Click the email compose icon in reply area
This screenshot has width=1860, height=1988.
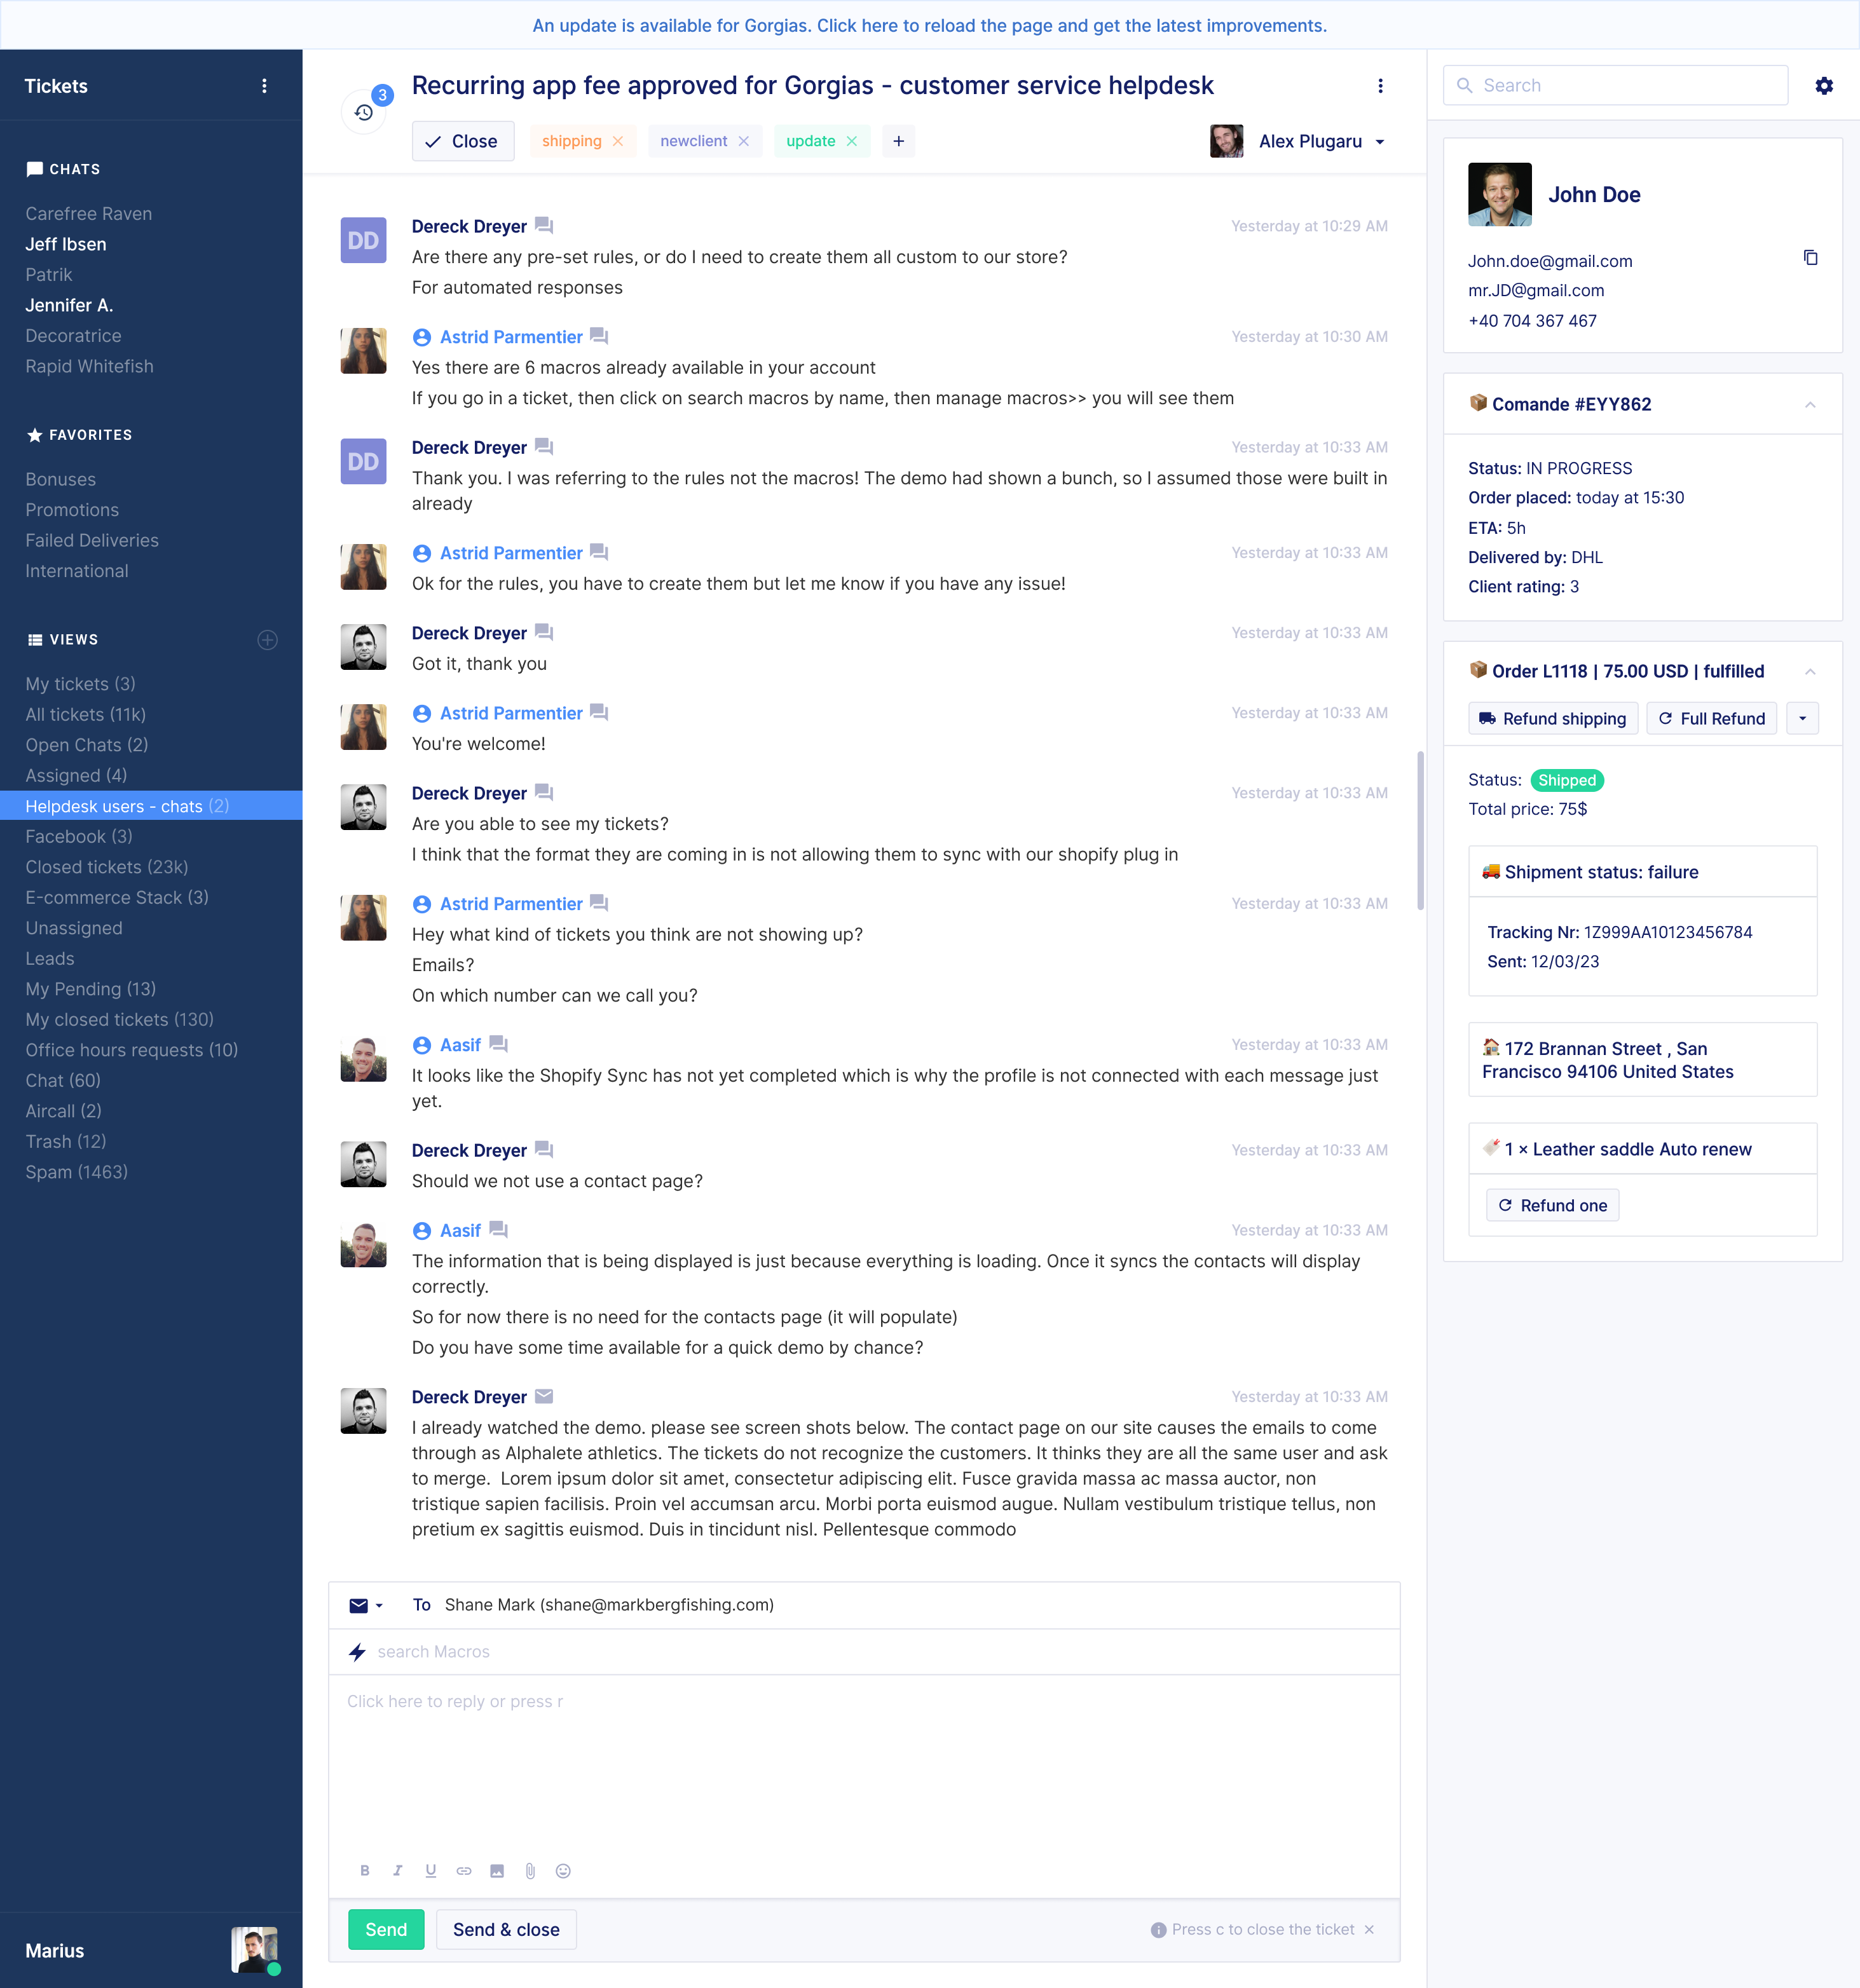[x=360, y=1603]
